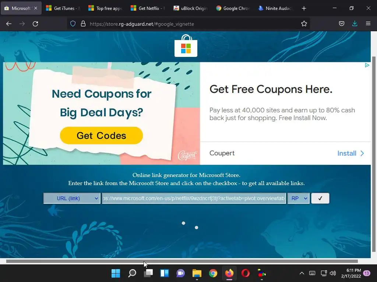Click the checkmark button to generate links

[320, 198]
